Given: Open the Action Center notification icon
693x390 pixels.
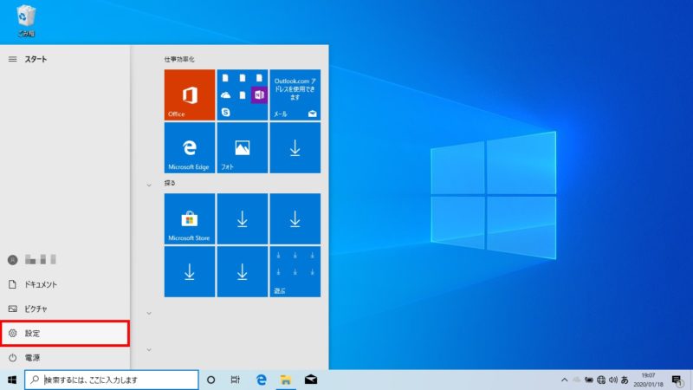Looking at the screenshot, I should coord(677,380).
